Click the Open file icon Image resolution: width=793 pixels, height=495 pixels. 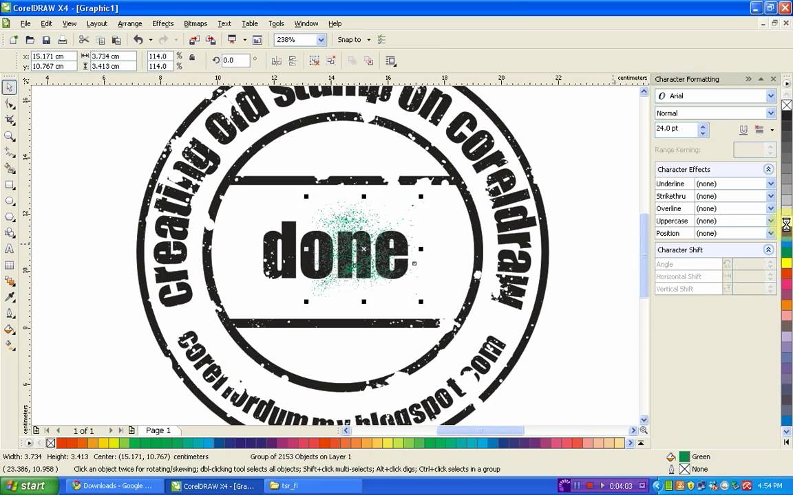click(30, 39)
